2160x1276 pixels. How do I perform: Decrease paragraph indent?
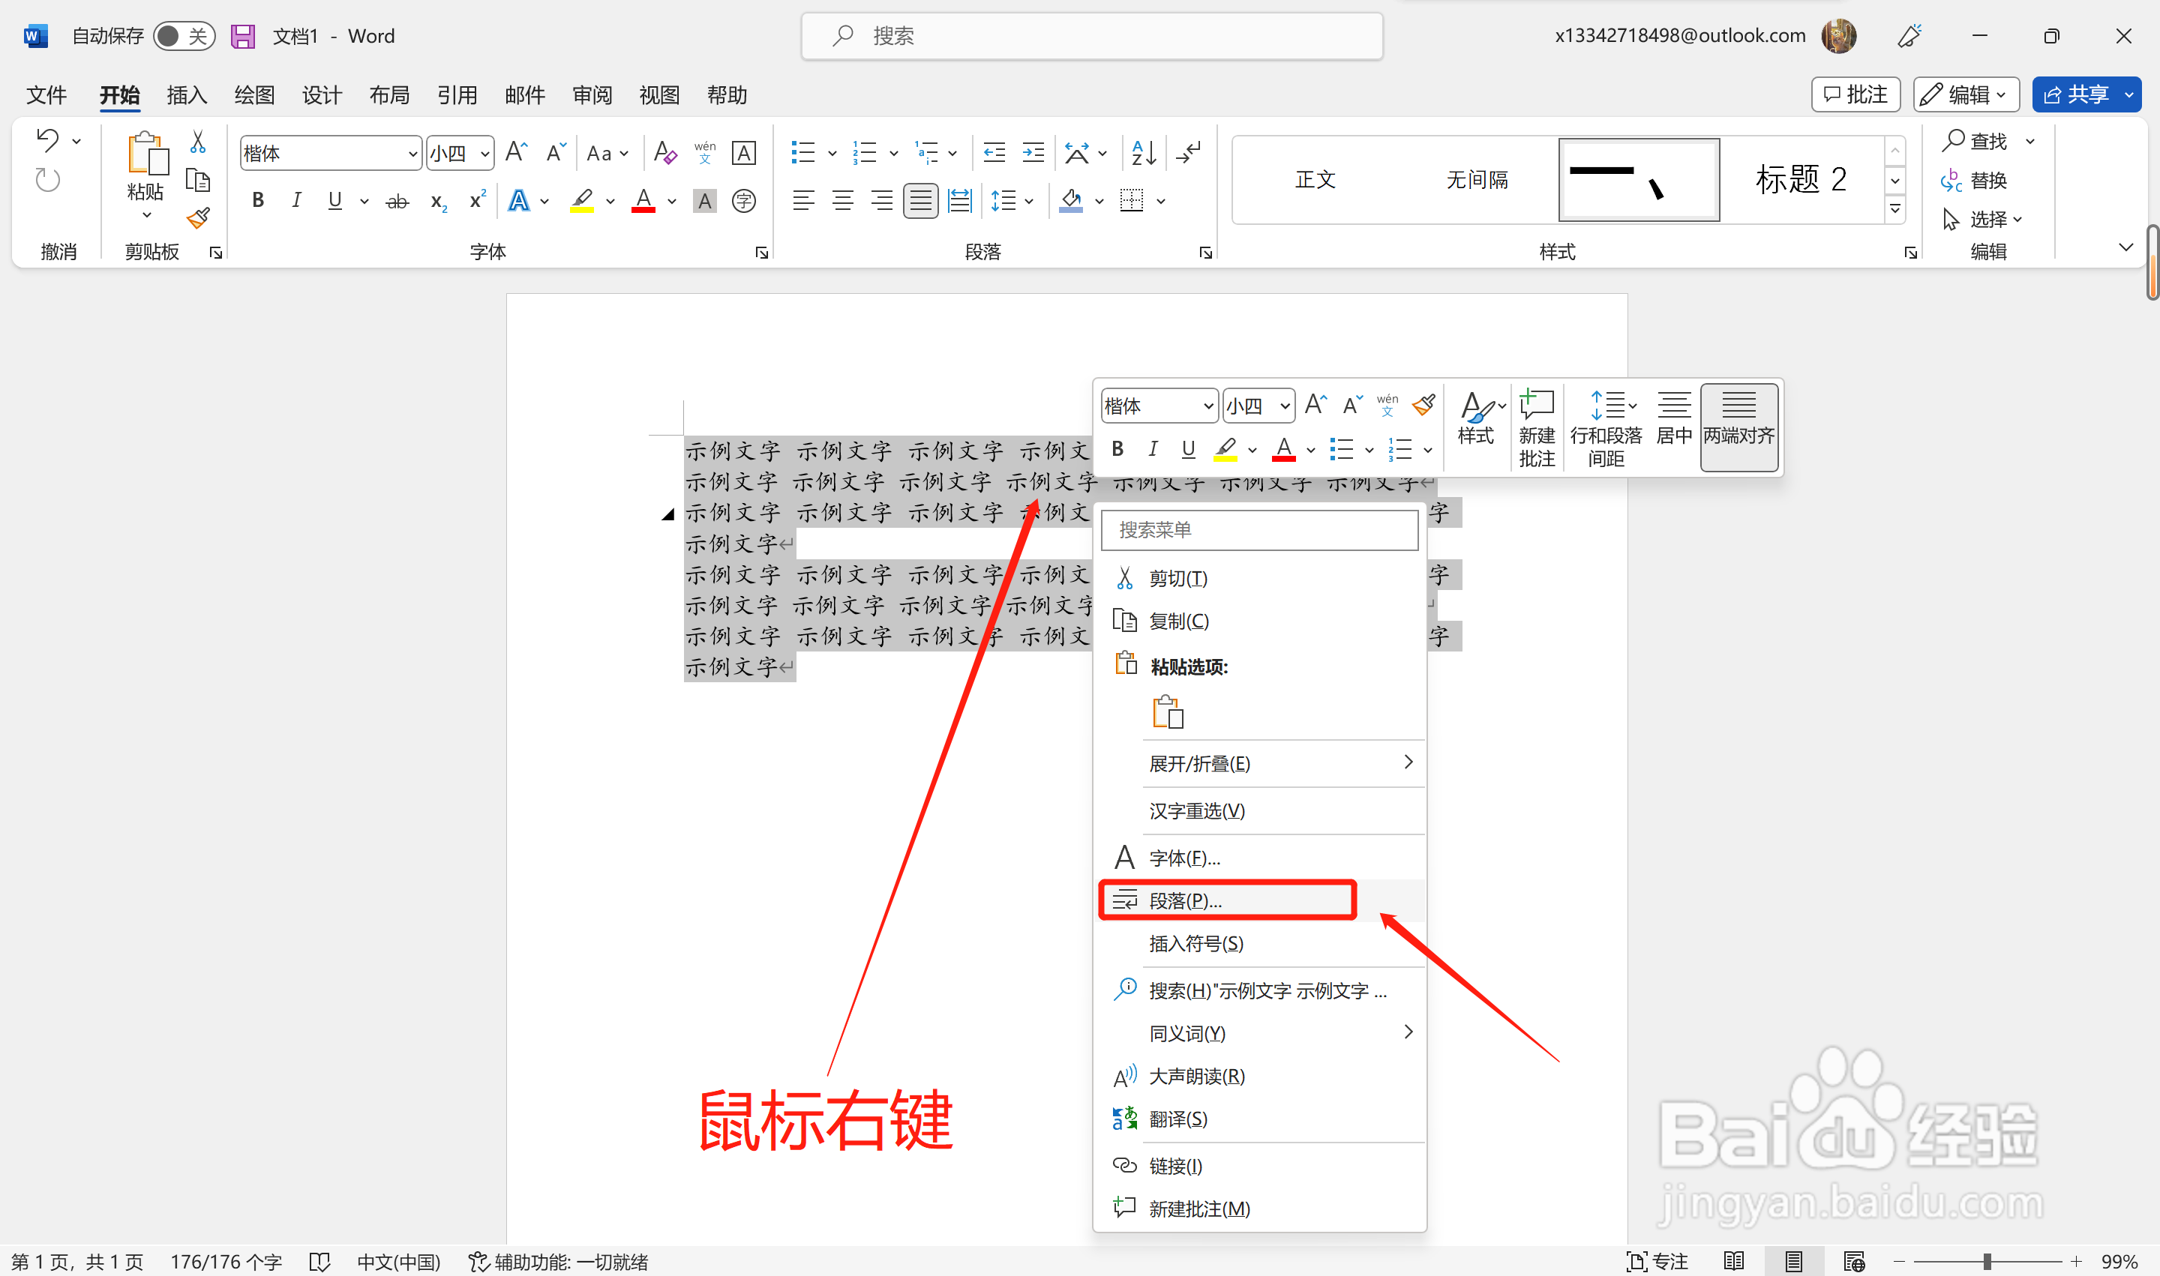click(994, 153)
